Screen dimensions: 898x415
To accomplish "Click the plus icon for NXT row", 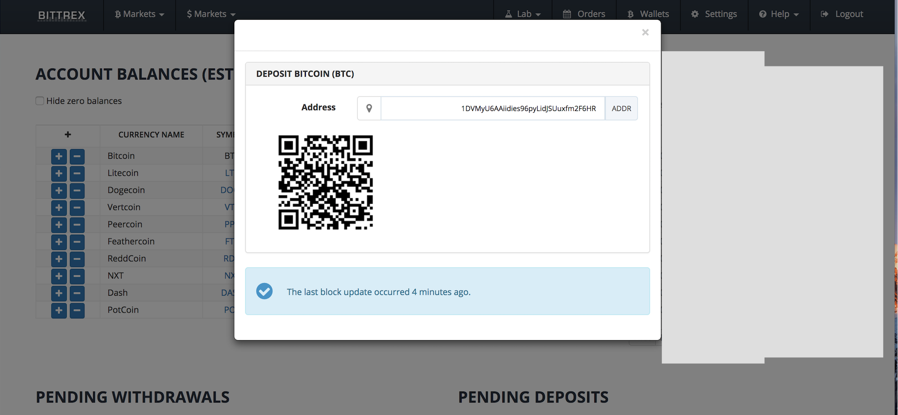I will click(x=59, y=276).
